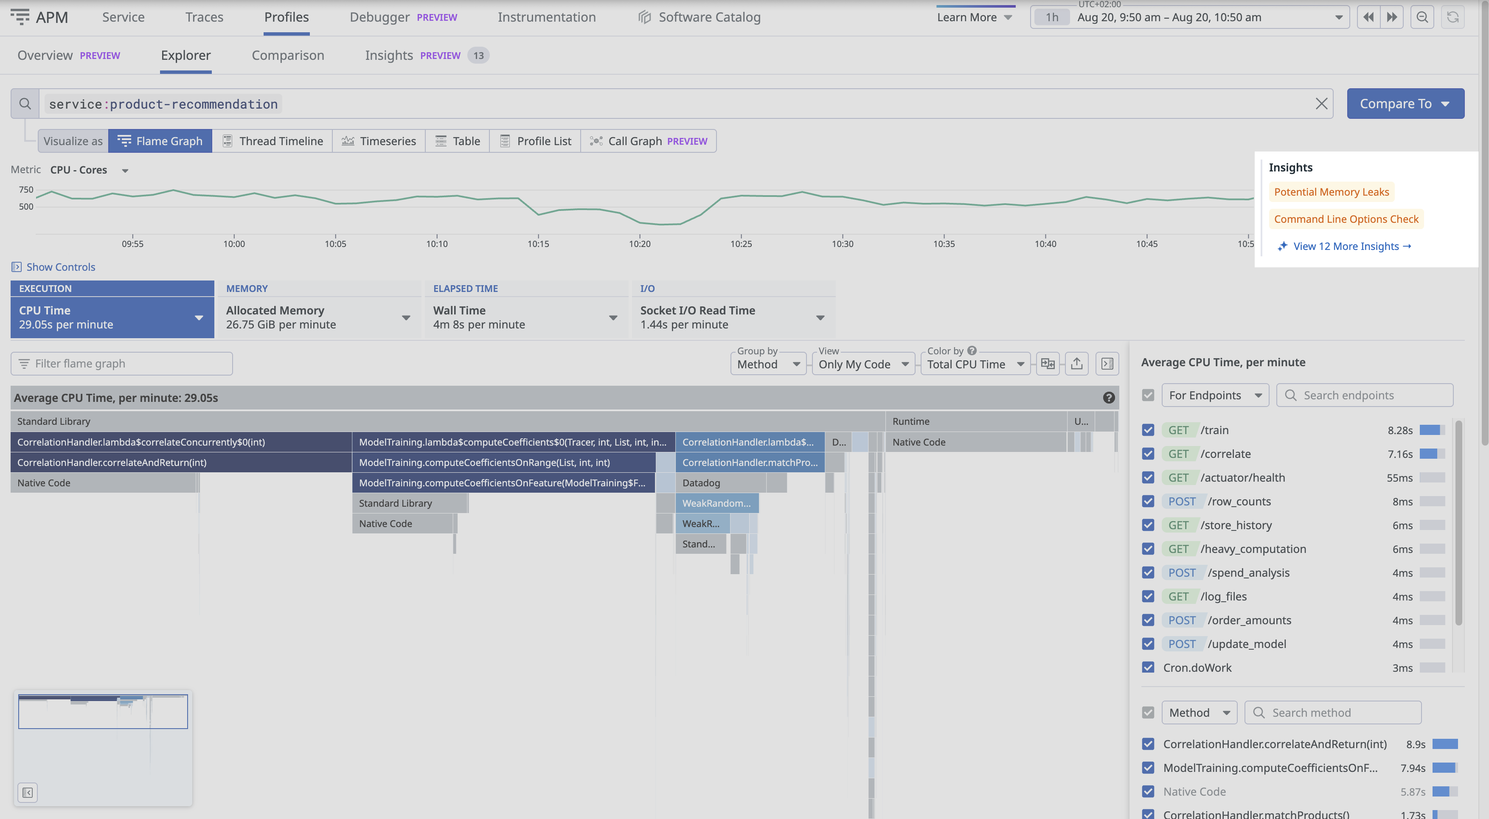Open View 12 More Insights link
This screenshot has width=1489, height=819.
[1346, 246]
